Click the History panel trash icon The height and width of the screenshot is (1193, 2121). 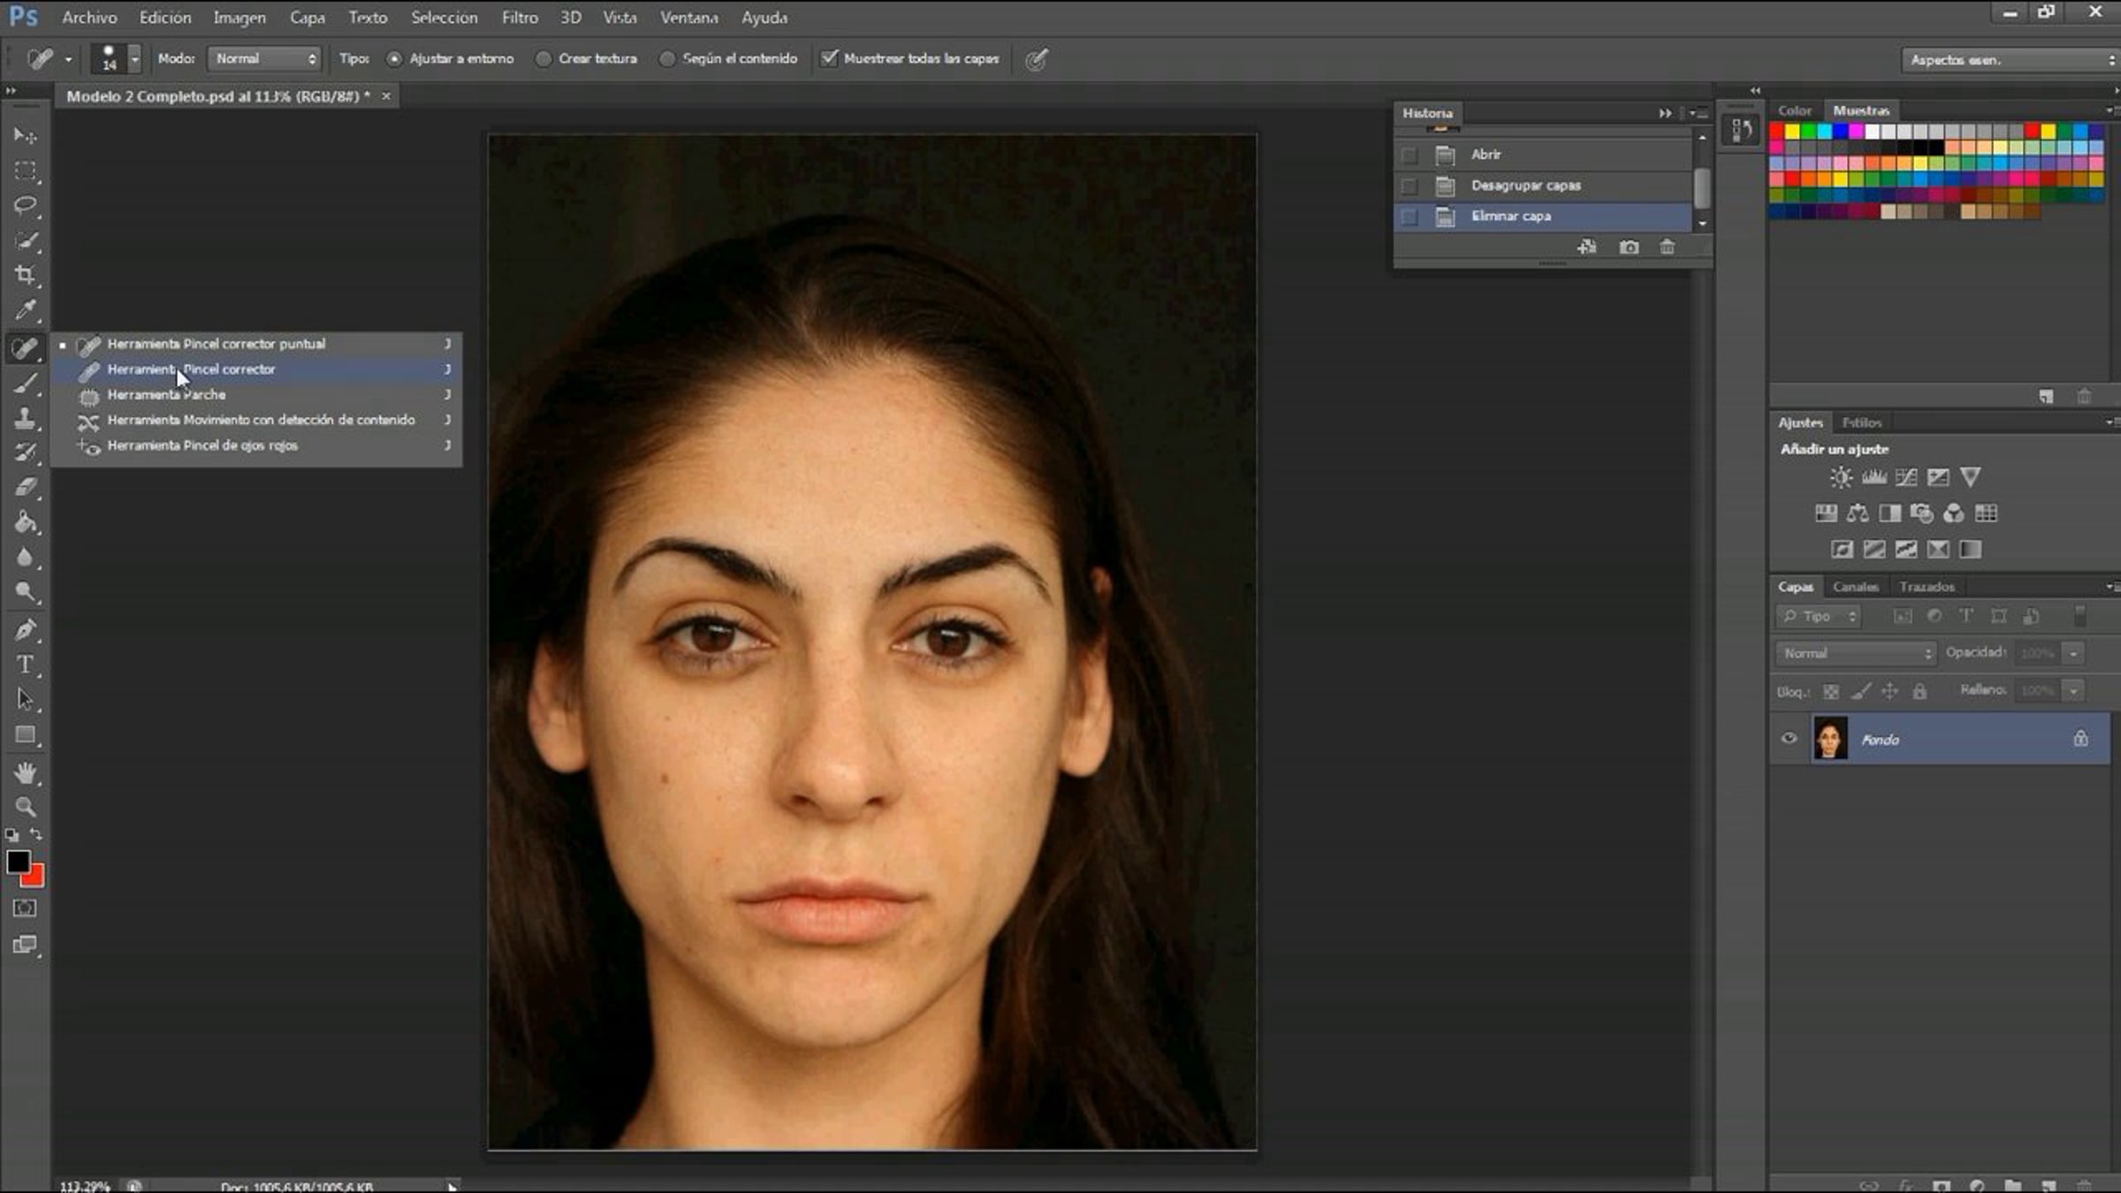point(1667,247)
